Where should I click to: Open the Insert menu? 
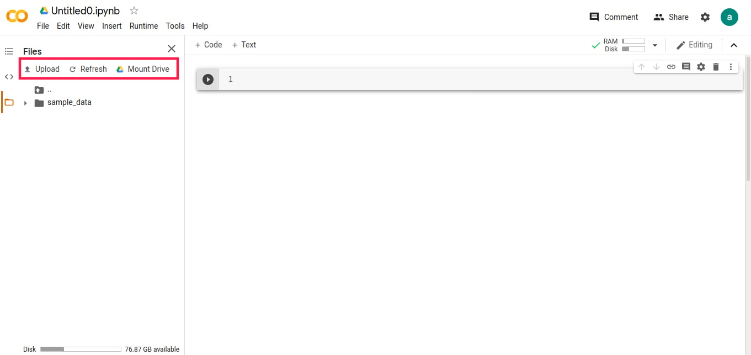112,26
